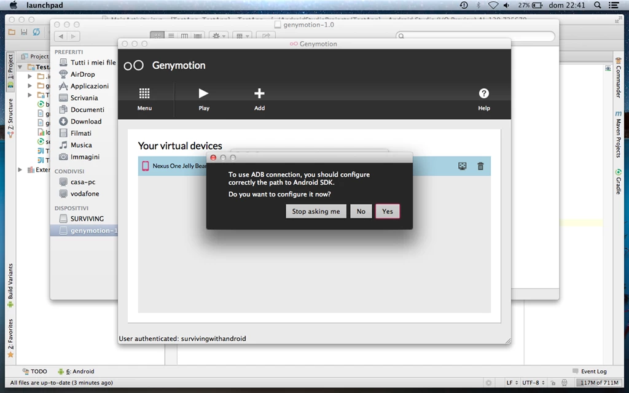
Task: Open the Genymotion Menu grid icon
Action: (144, 99)
